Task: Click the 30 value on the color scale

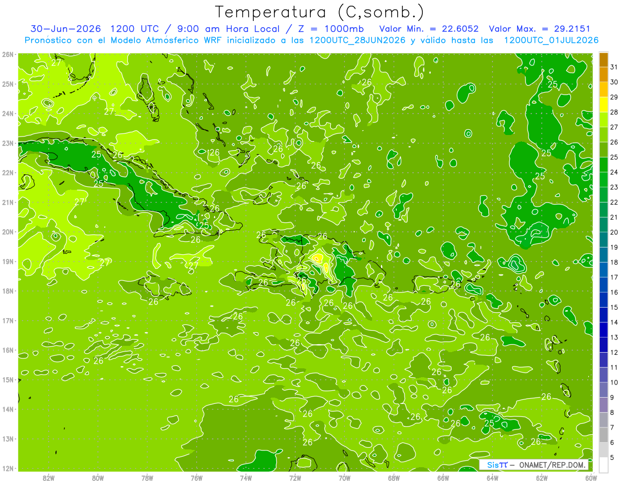Action: pyautogui.click(x=614, y=82)
